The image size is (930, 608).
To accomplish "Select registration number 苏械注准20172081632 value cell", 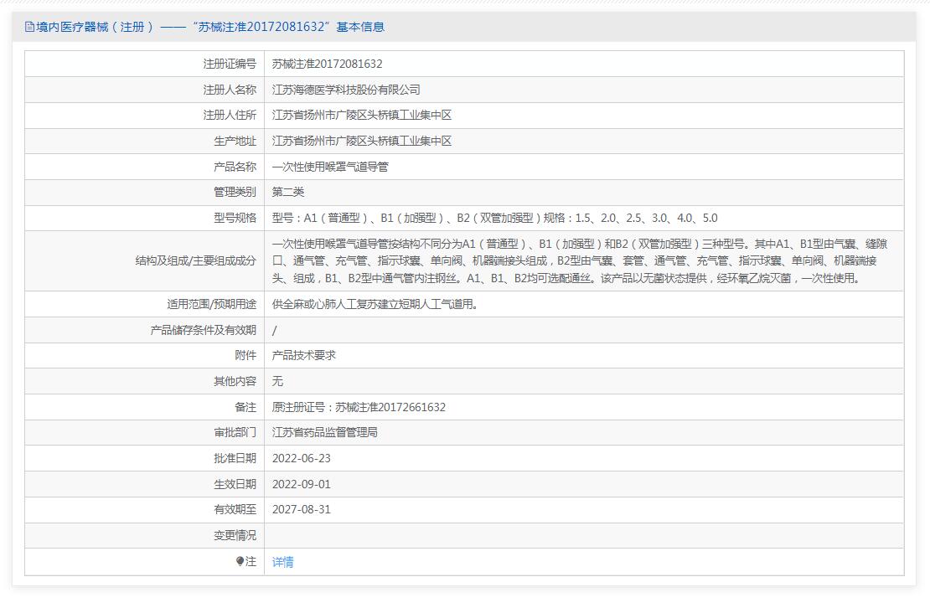I will pyautogui.click(x=328, y=64).
